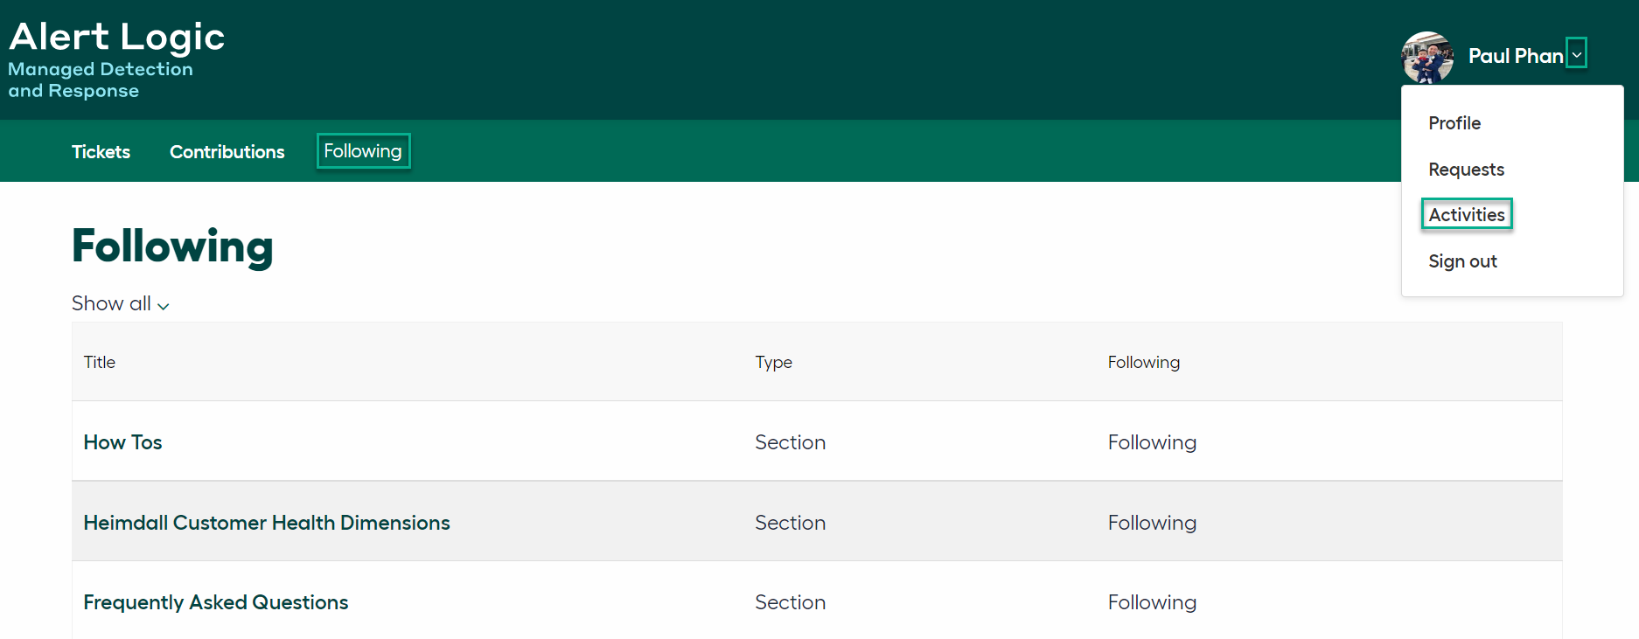Viewport: 1639px width, 639px height.
Task: Sign out from the user menu
Action: [1462, 261]
